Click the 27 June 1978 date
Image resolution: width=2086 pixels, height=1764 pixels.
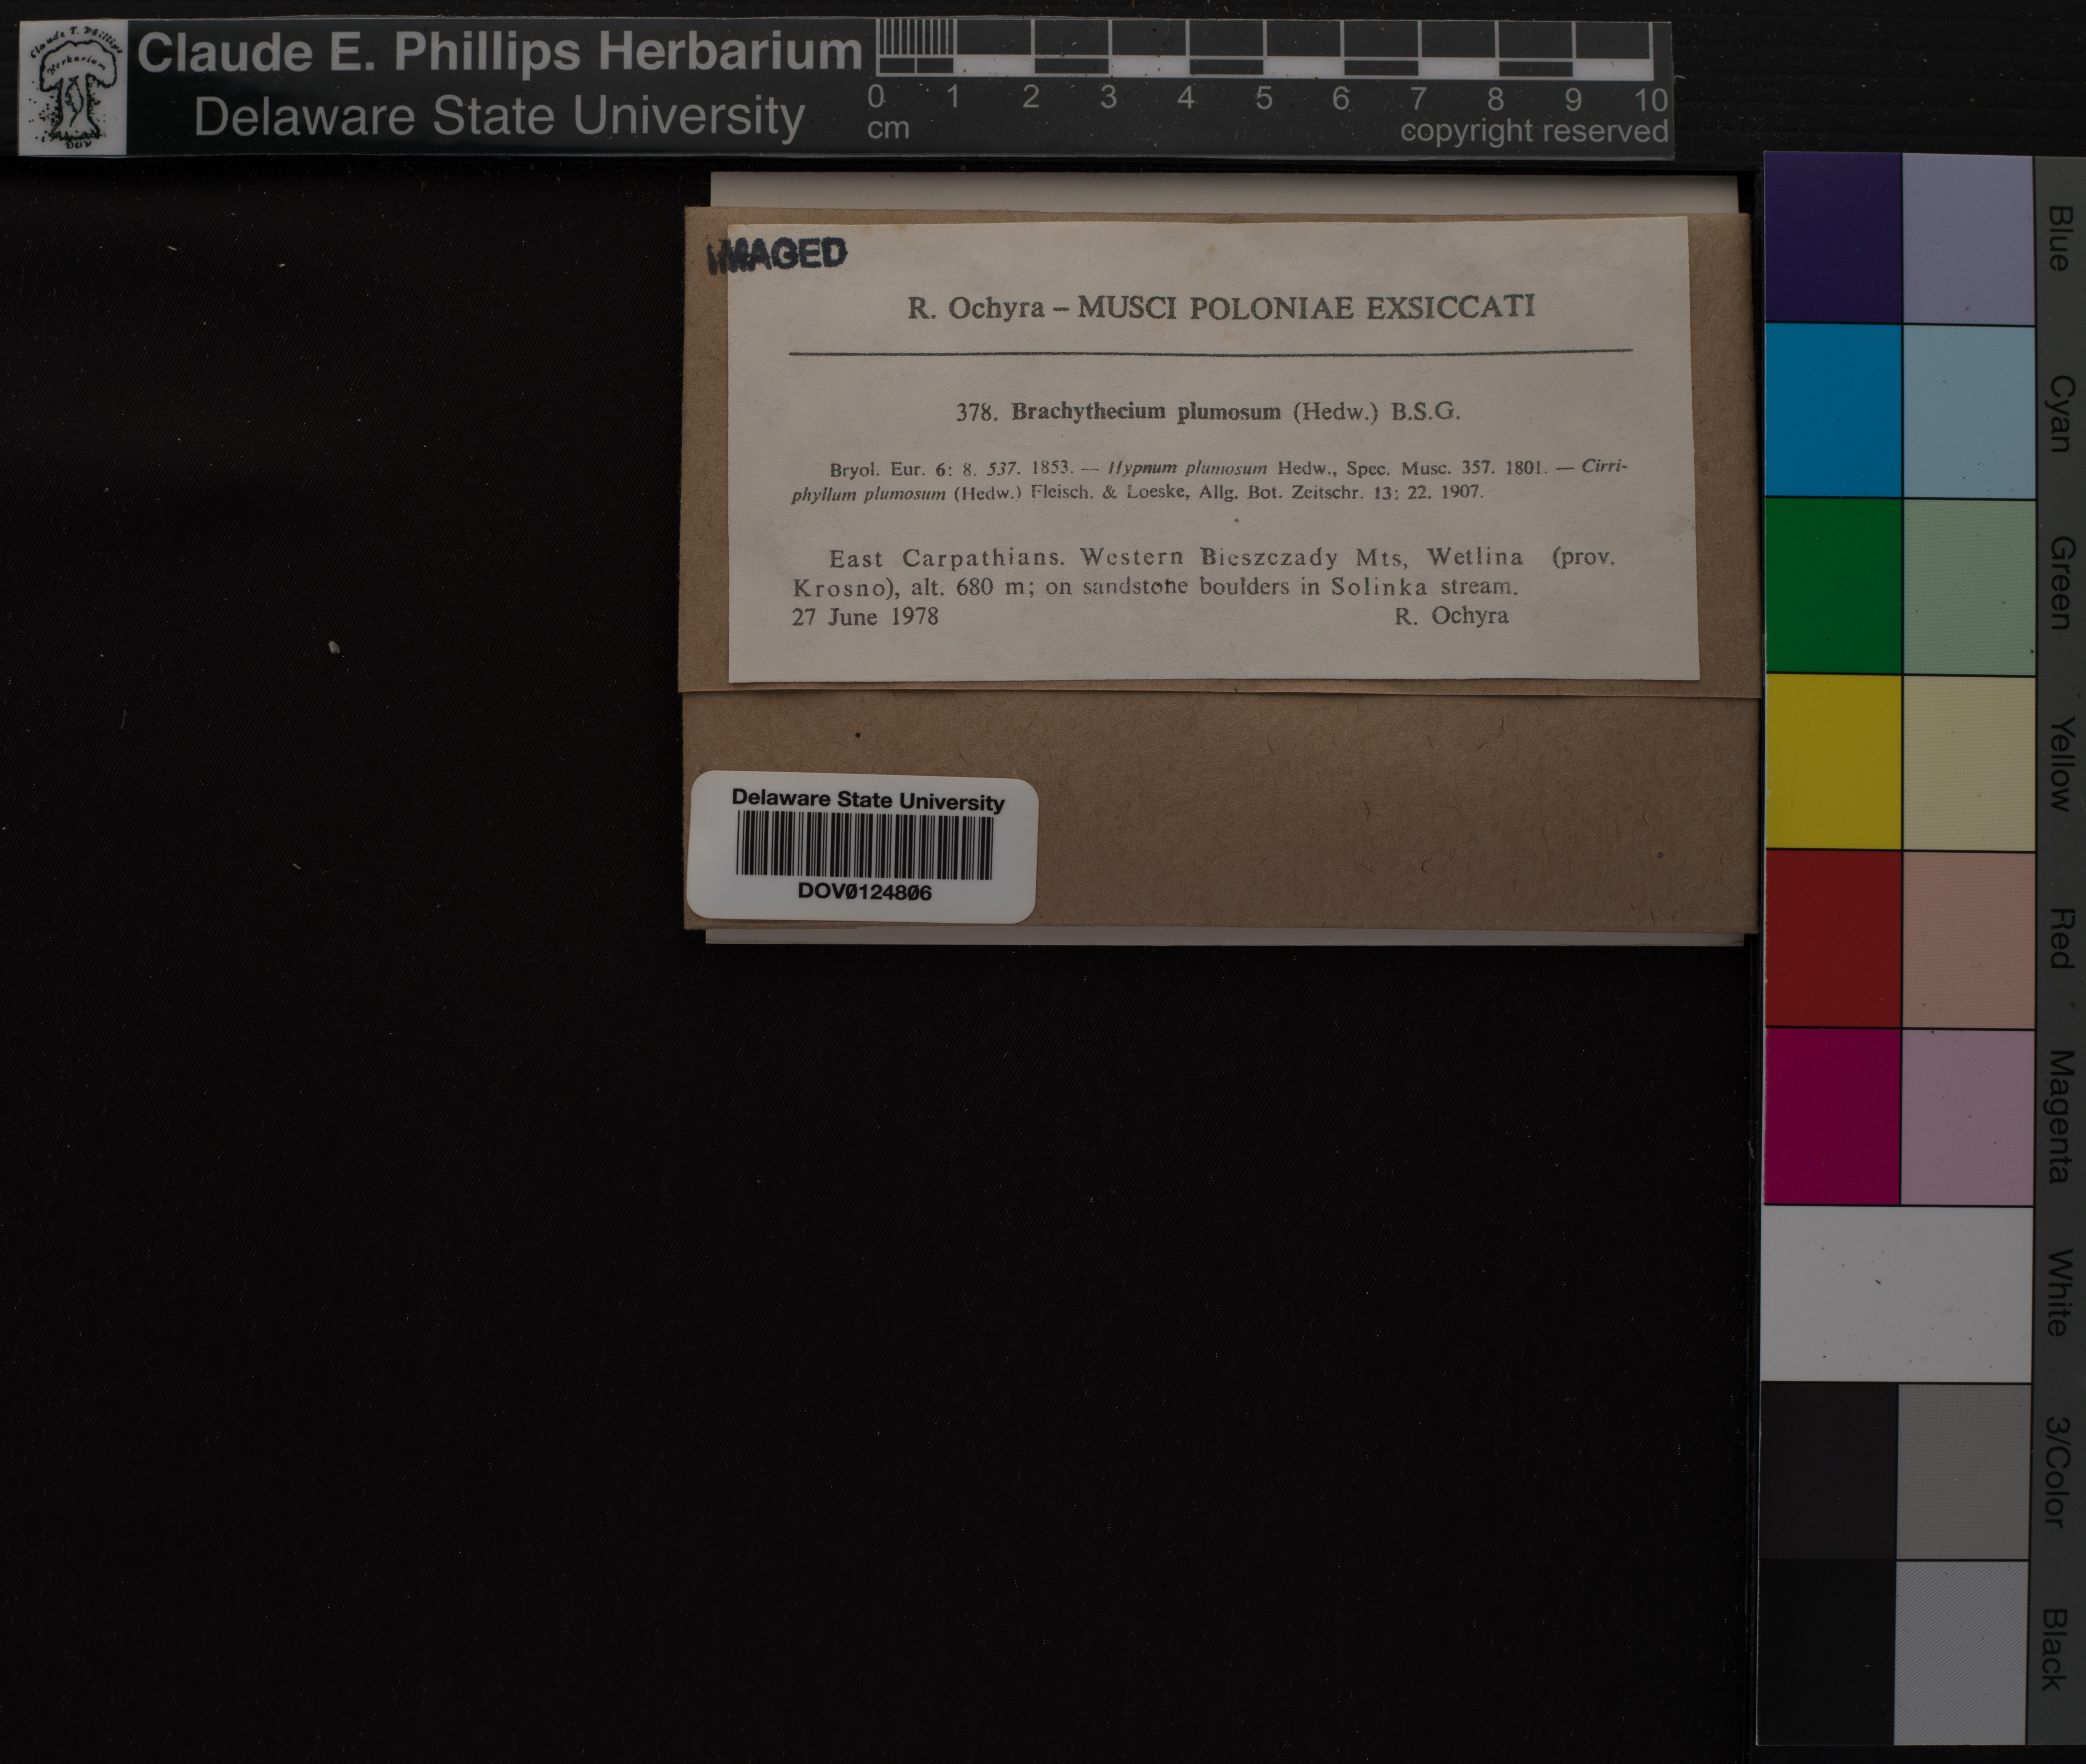click(x=865, y=617)
